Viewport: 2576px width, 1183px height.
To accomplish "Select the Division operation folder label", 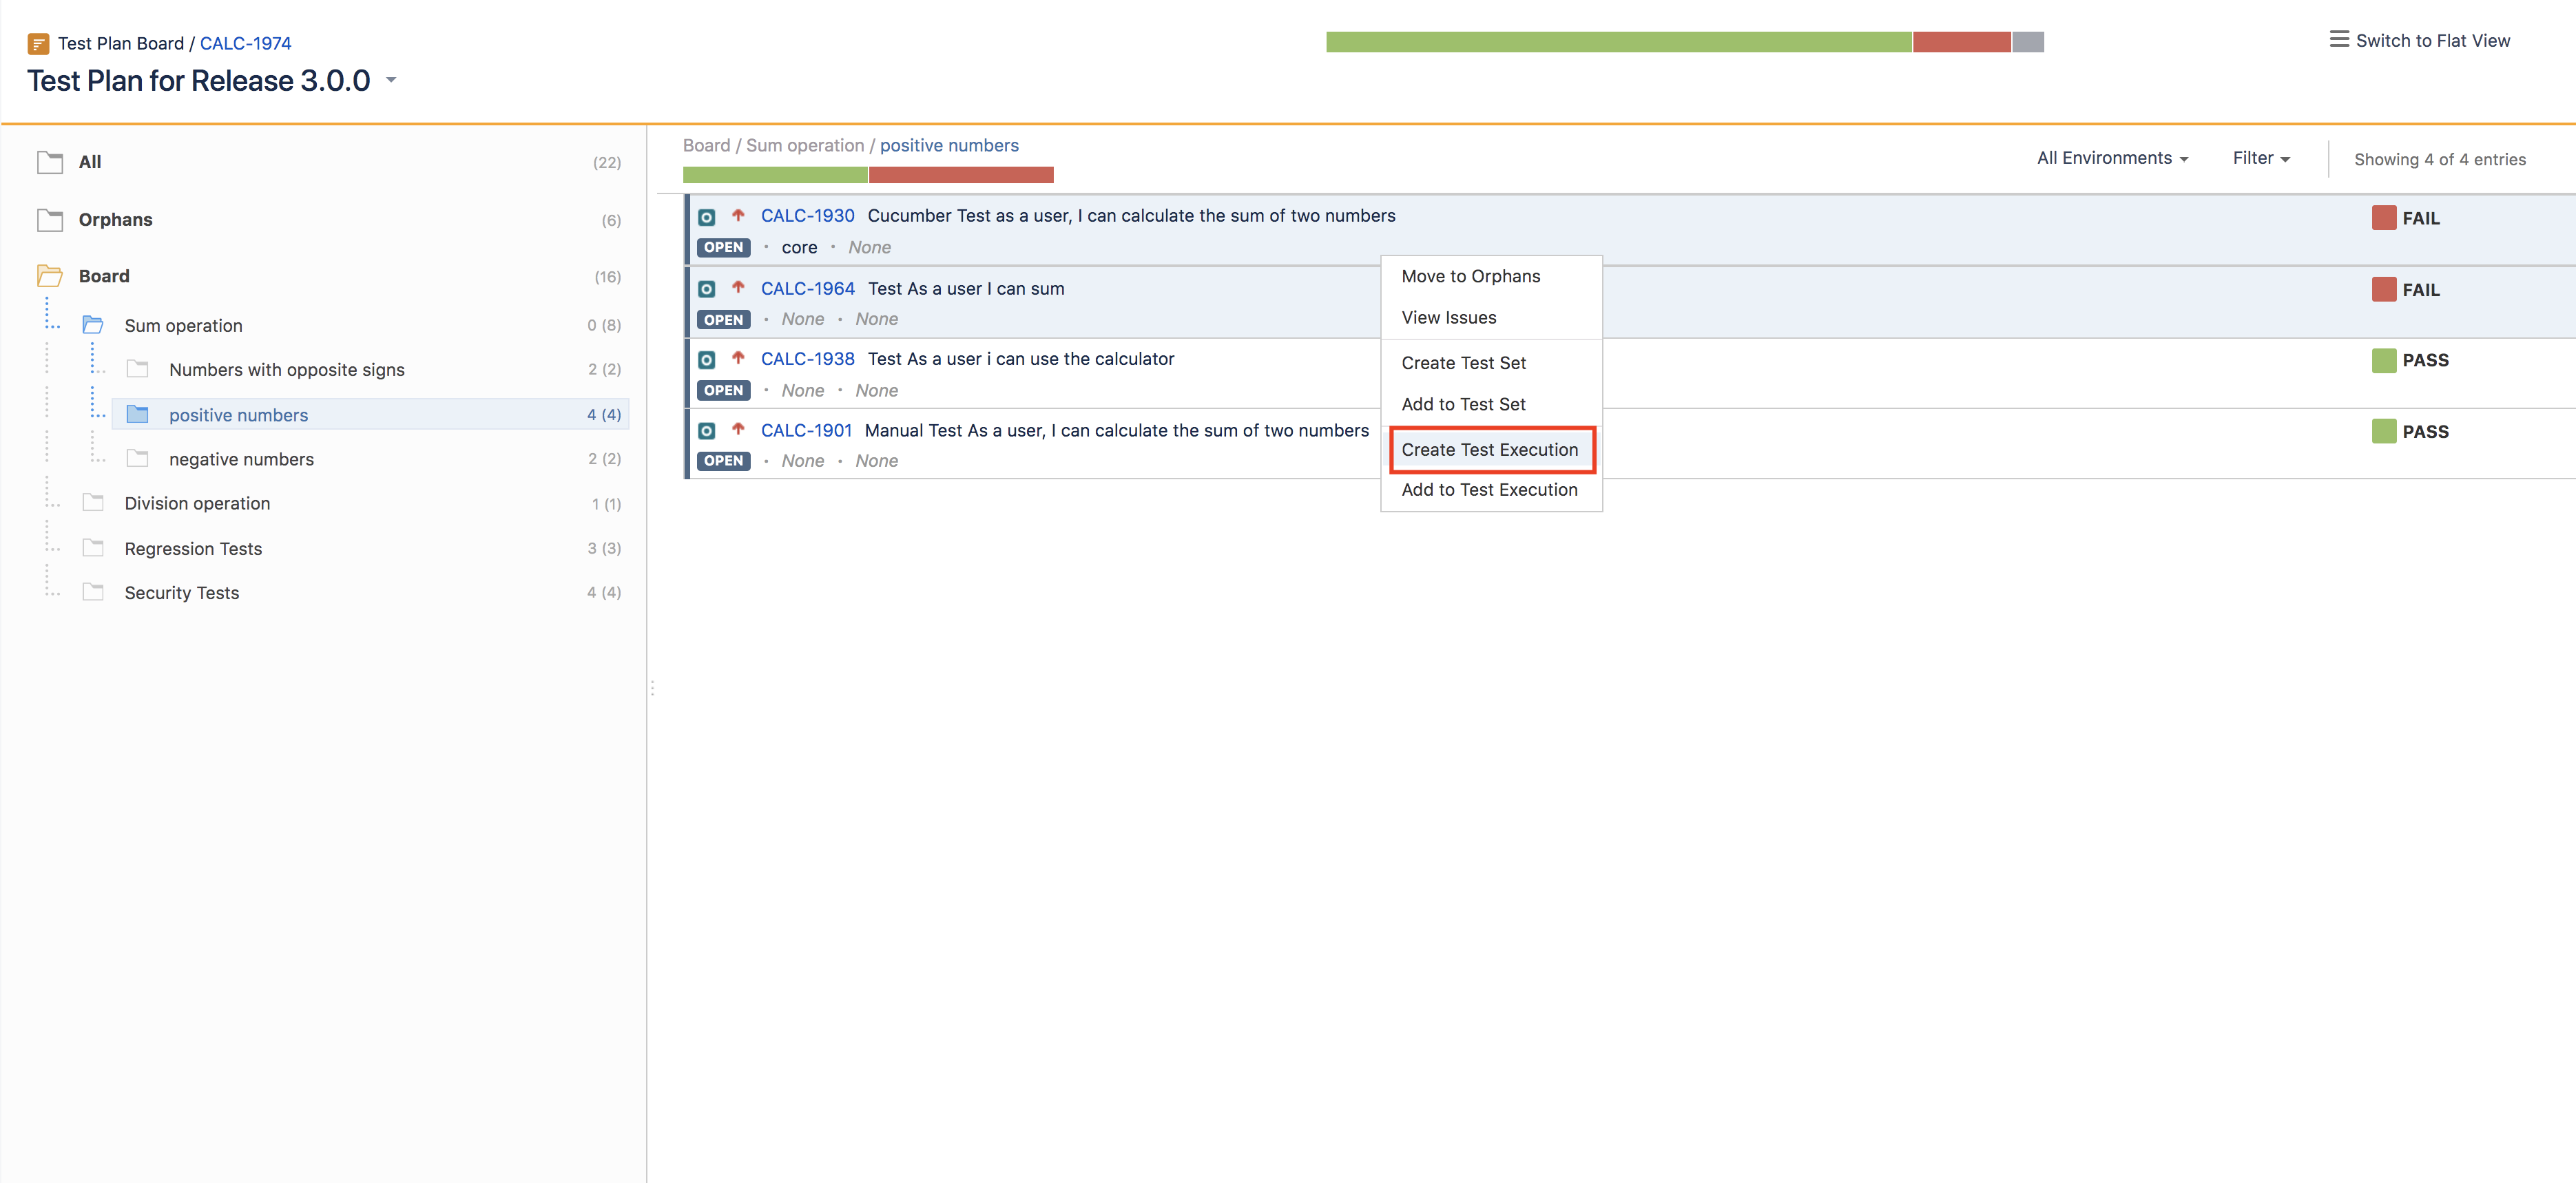I will pos(197,504).
